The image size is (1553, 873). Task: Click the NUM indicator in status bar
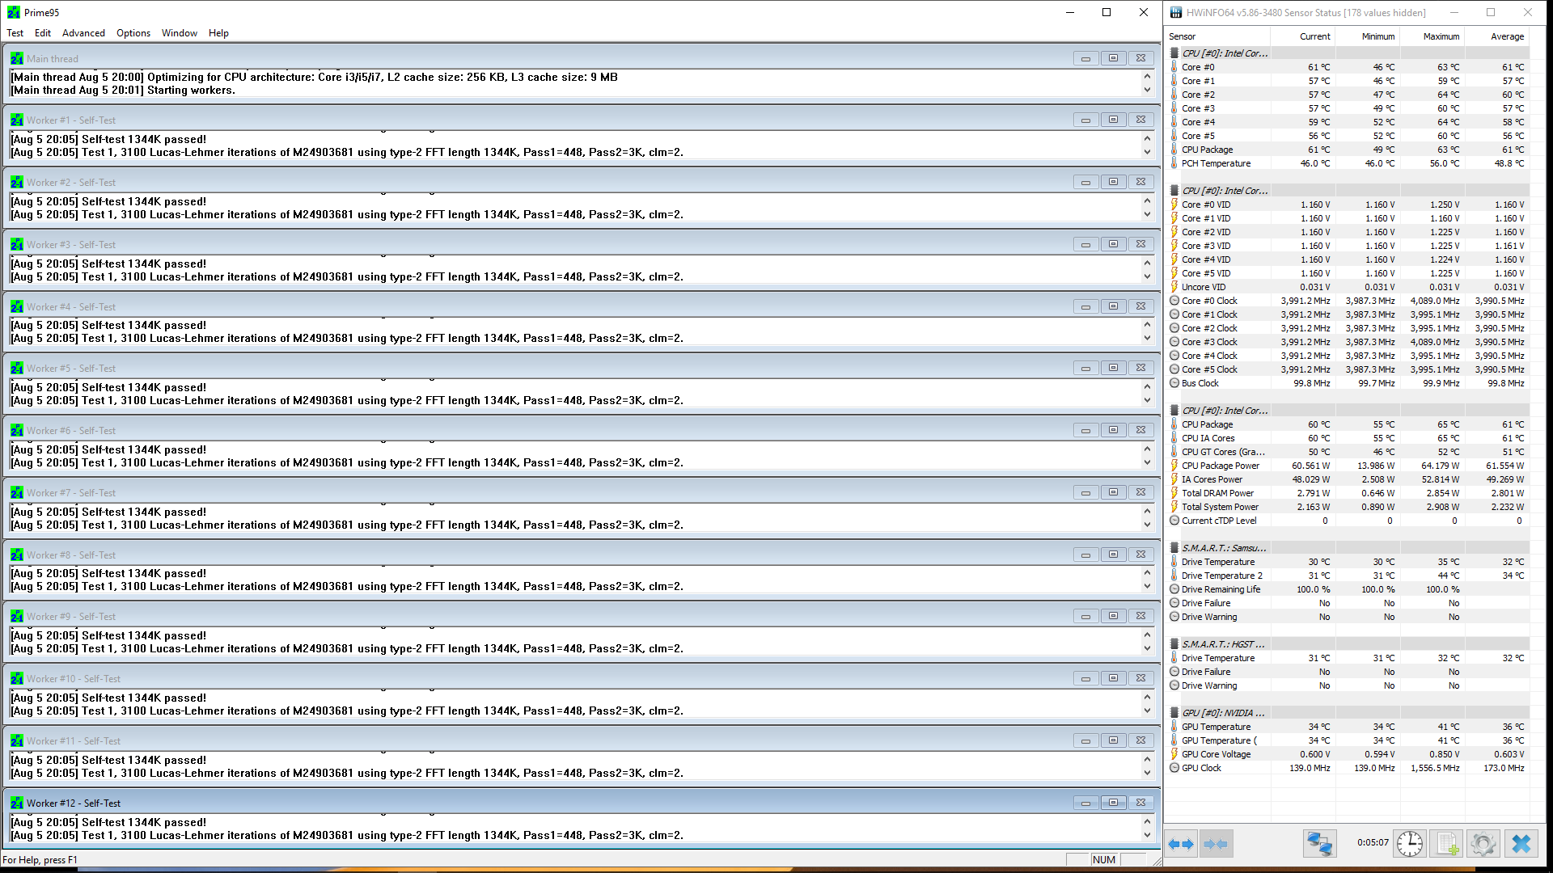coord(1104,860)
